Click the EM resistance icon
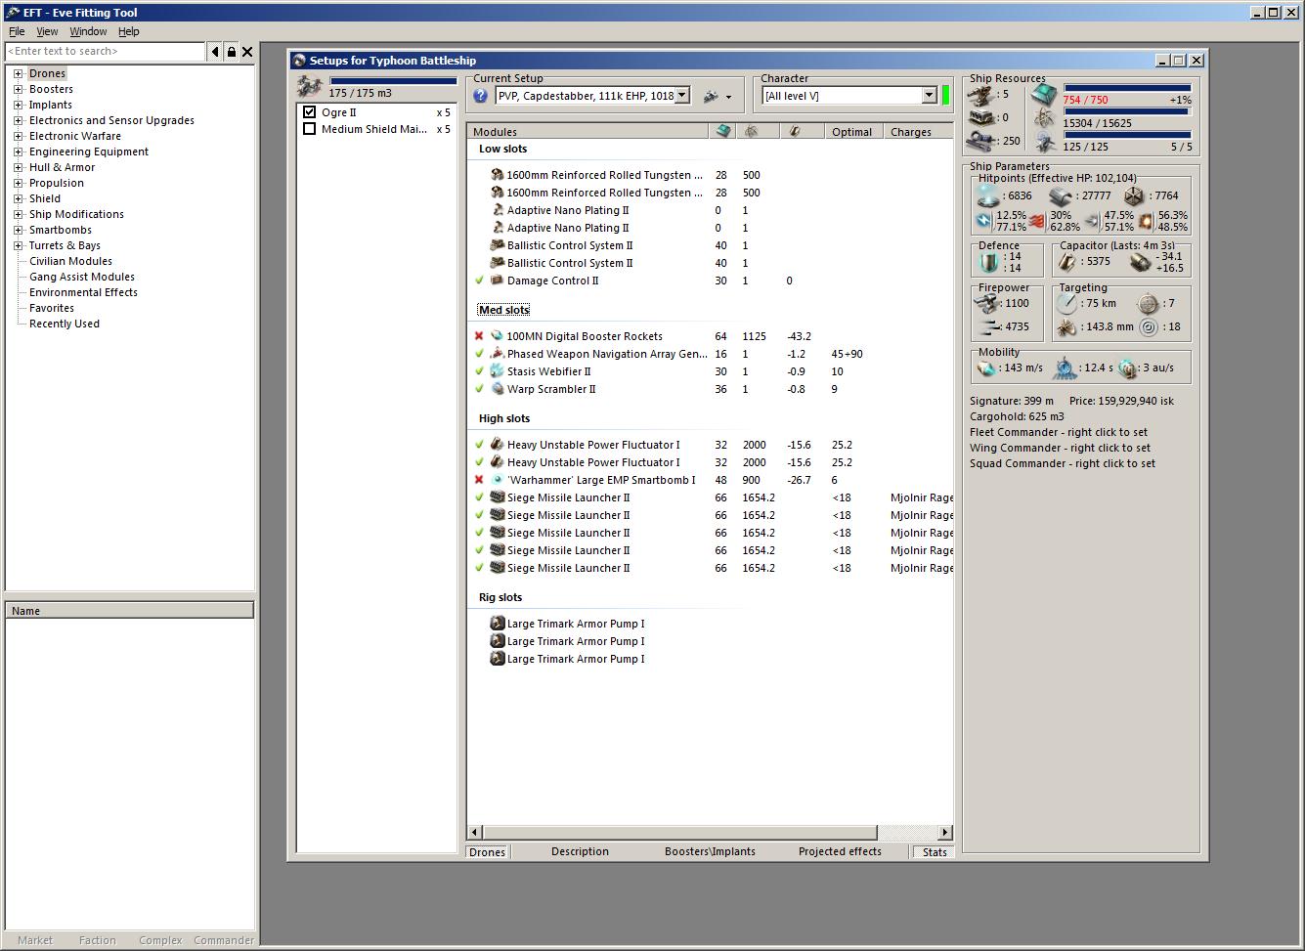1305x951 pixels. tap(983, 221)
